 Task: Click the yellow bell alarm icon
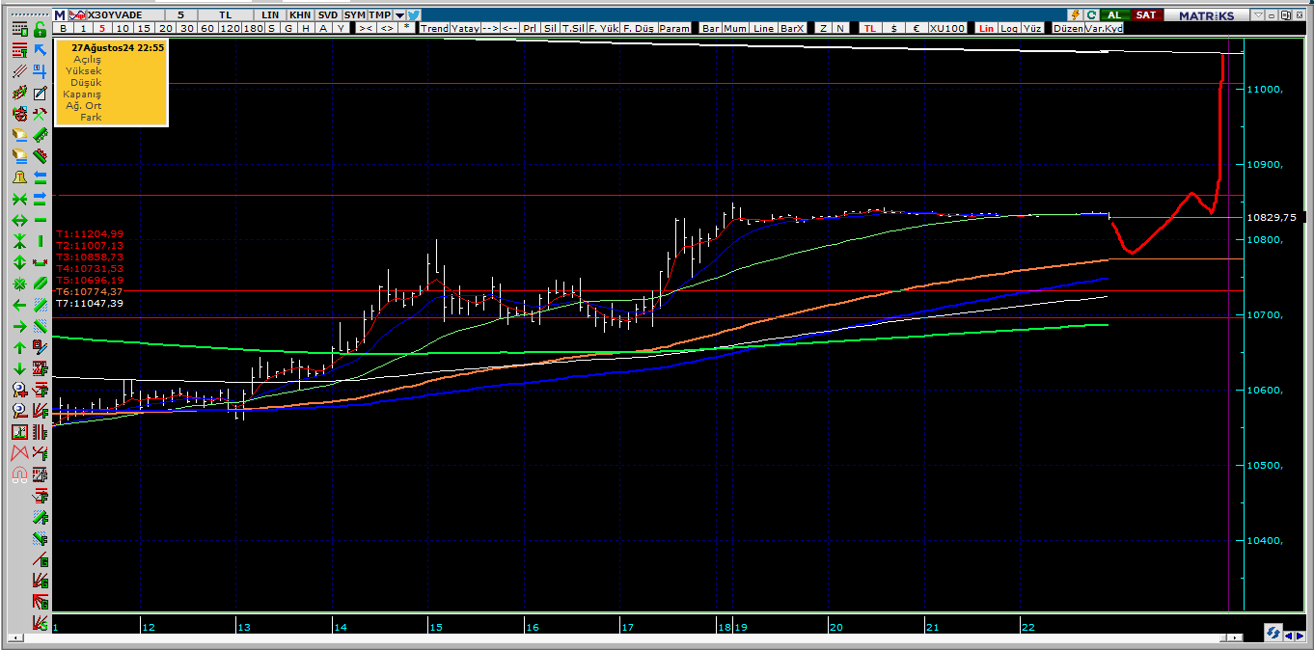(x=19, y=177)
